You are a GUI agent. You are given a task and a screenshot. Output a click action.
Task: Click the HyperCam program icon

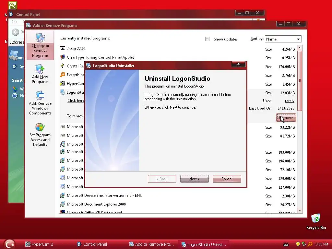click(x=63, y=83)
